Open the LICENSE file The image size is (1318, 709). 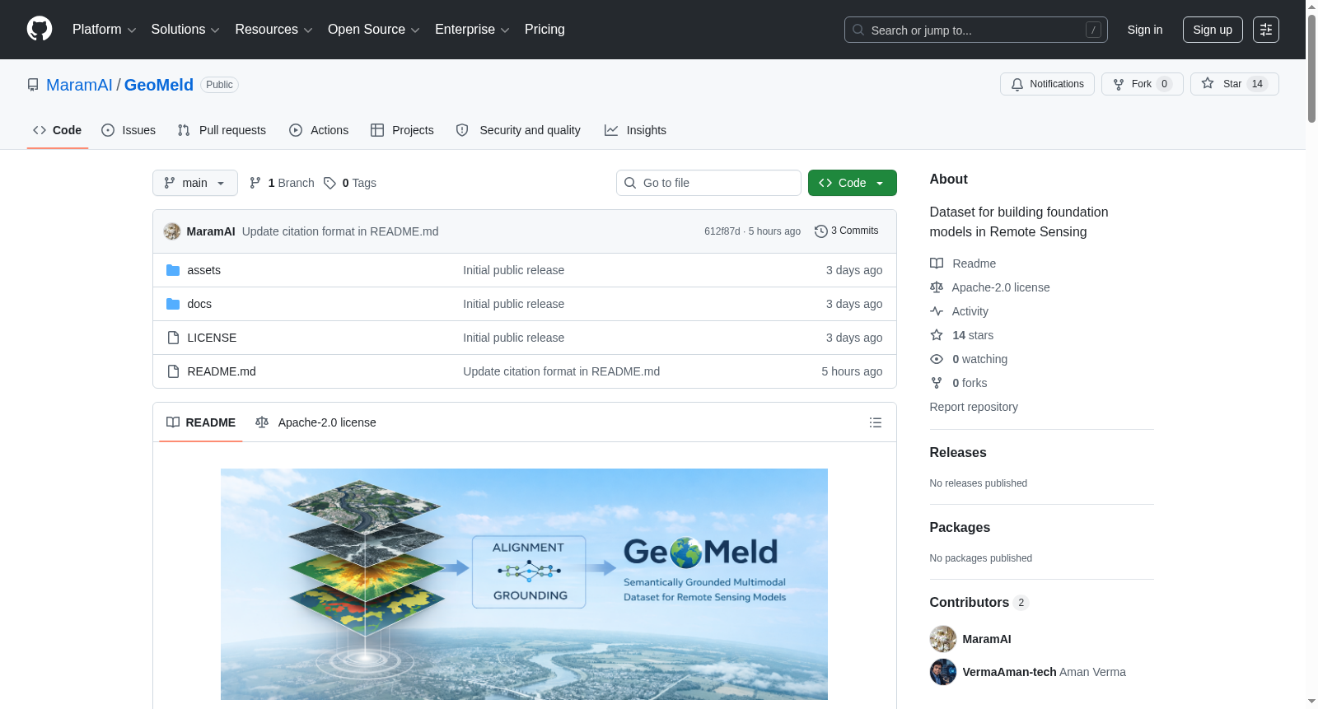pos(212,338)
